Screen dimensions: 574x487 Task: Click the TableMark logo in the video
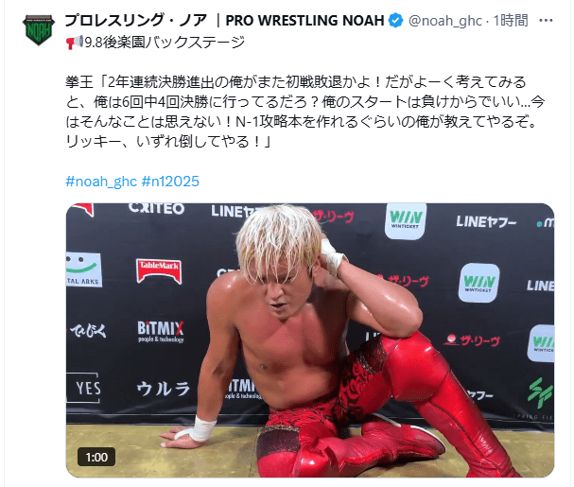(159, 271)
